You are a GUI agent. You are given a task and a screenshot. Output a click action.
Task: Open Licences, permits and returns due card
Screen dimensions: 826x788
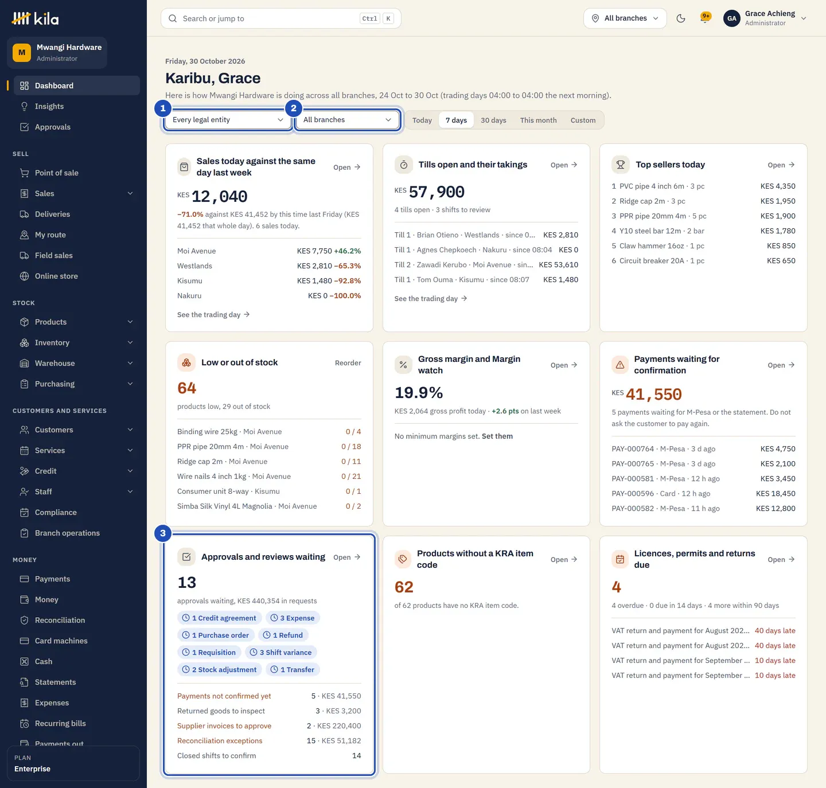tap(781, 560)
